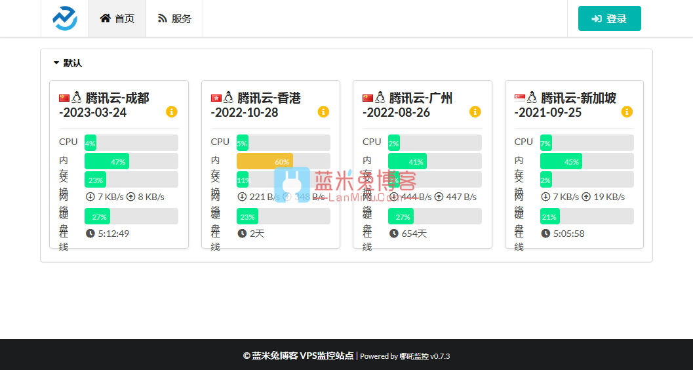
Task: Click Hong Kong flag on 腾讯云-香港 card
Action: tap(216, 98)
